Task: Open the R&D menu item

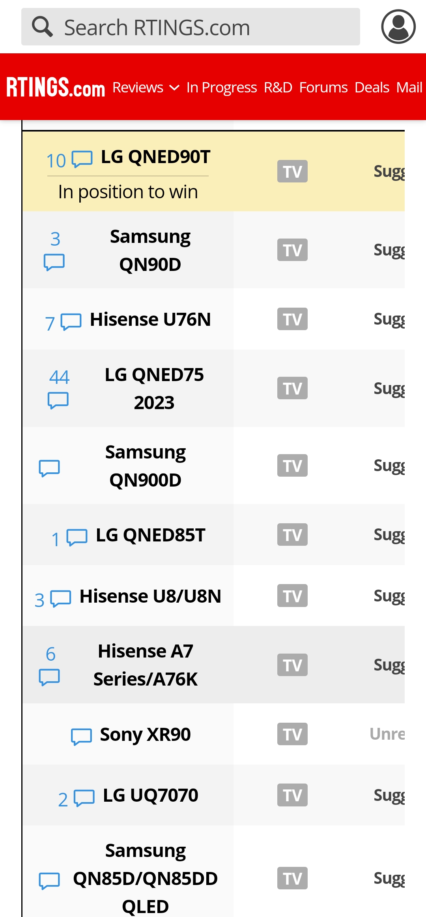Action: [x=278, y=87]
